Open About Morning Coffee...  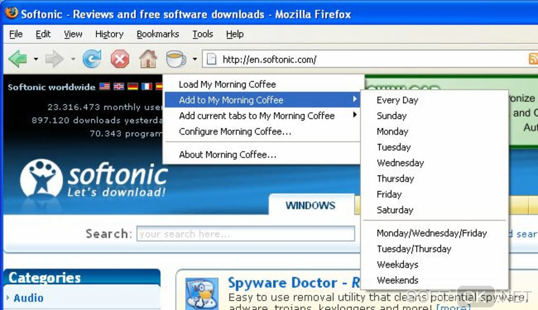pyautogui.click(x=263, y=154)
